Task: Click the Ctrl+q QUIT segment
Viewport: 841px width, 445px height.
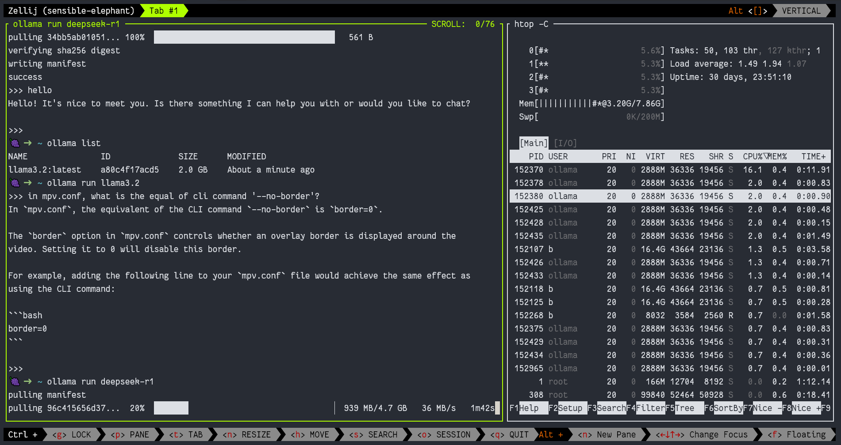Action: pyautogui.click(x=509, y=434)
